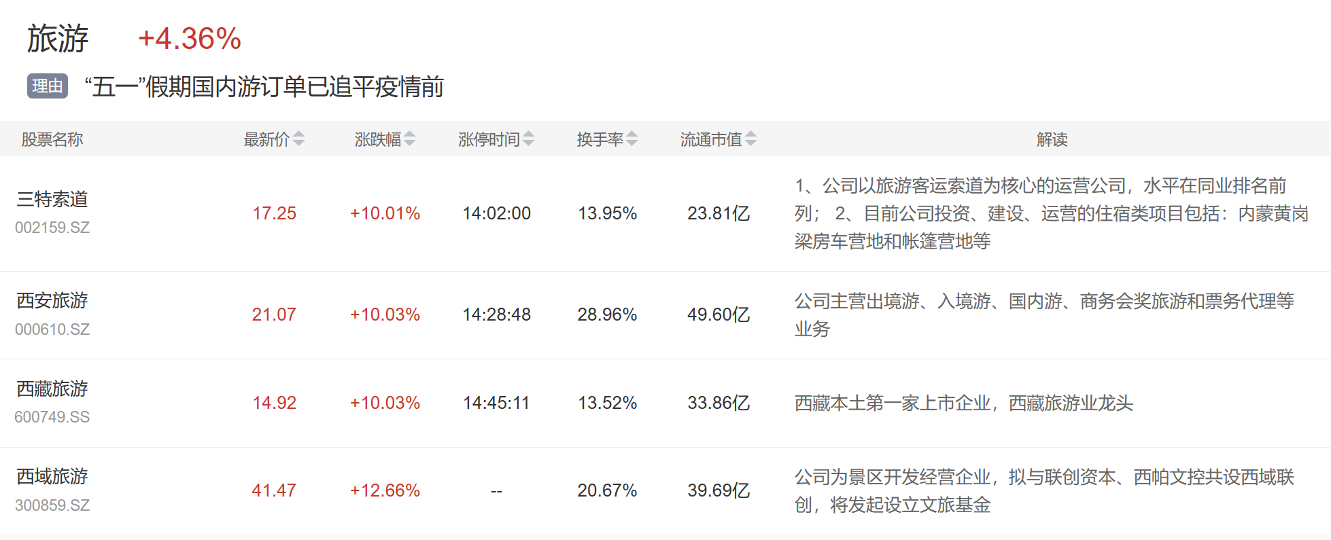
Task: Sort by 换手率 column arrow icon
Action: tap(632, 139)
